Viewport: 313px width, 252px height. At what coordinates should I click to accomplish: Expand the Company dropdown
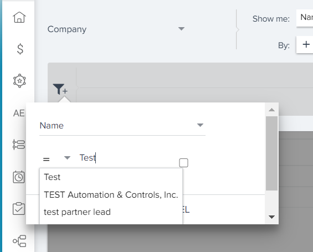tap(116, 29)
